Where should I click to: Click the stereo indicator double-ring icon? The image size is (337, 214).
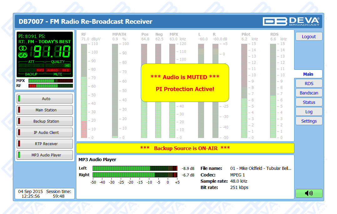23,48
